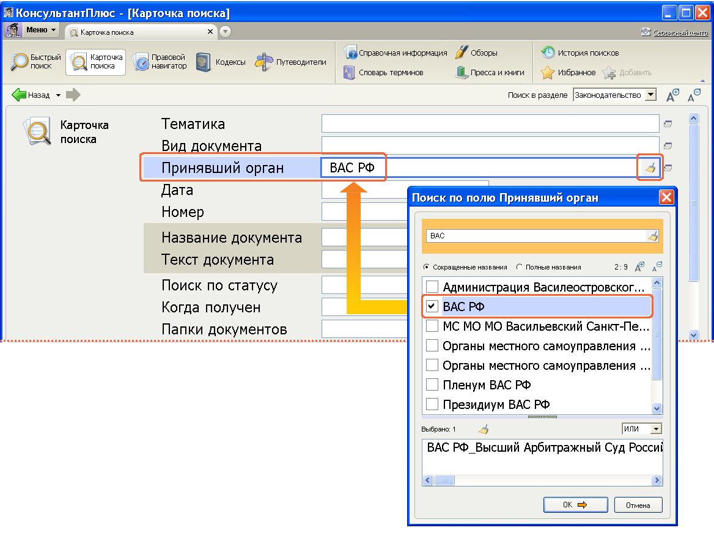Open dictionary icon beside Тематика field
This screenshot has width=714, height=533.
[668, 123]
